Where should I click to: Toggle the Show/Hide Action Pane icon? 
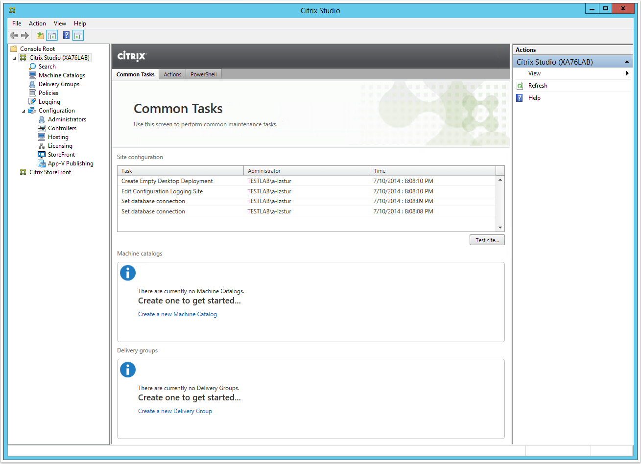[x=78, y=35]
